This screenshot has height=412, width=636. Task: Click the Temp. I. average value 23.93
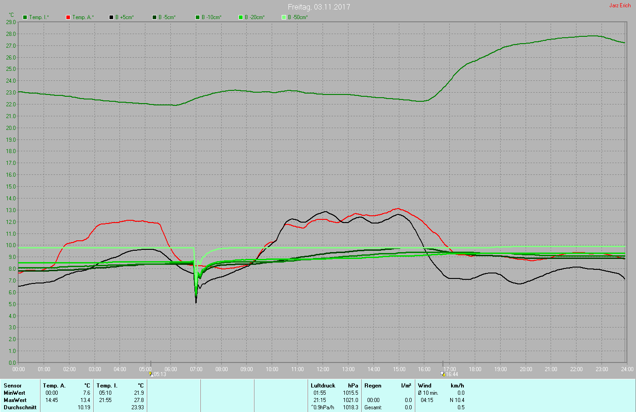(x=137, y=407)
